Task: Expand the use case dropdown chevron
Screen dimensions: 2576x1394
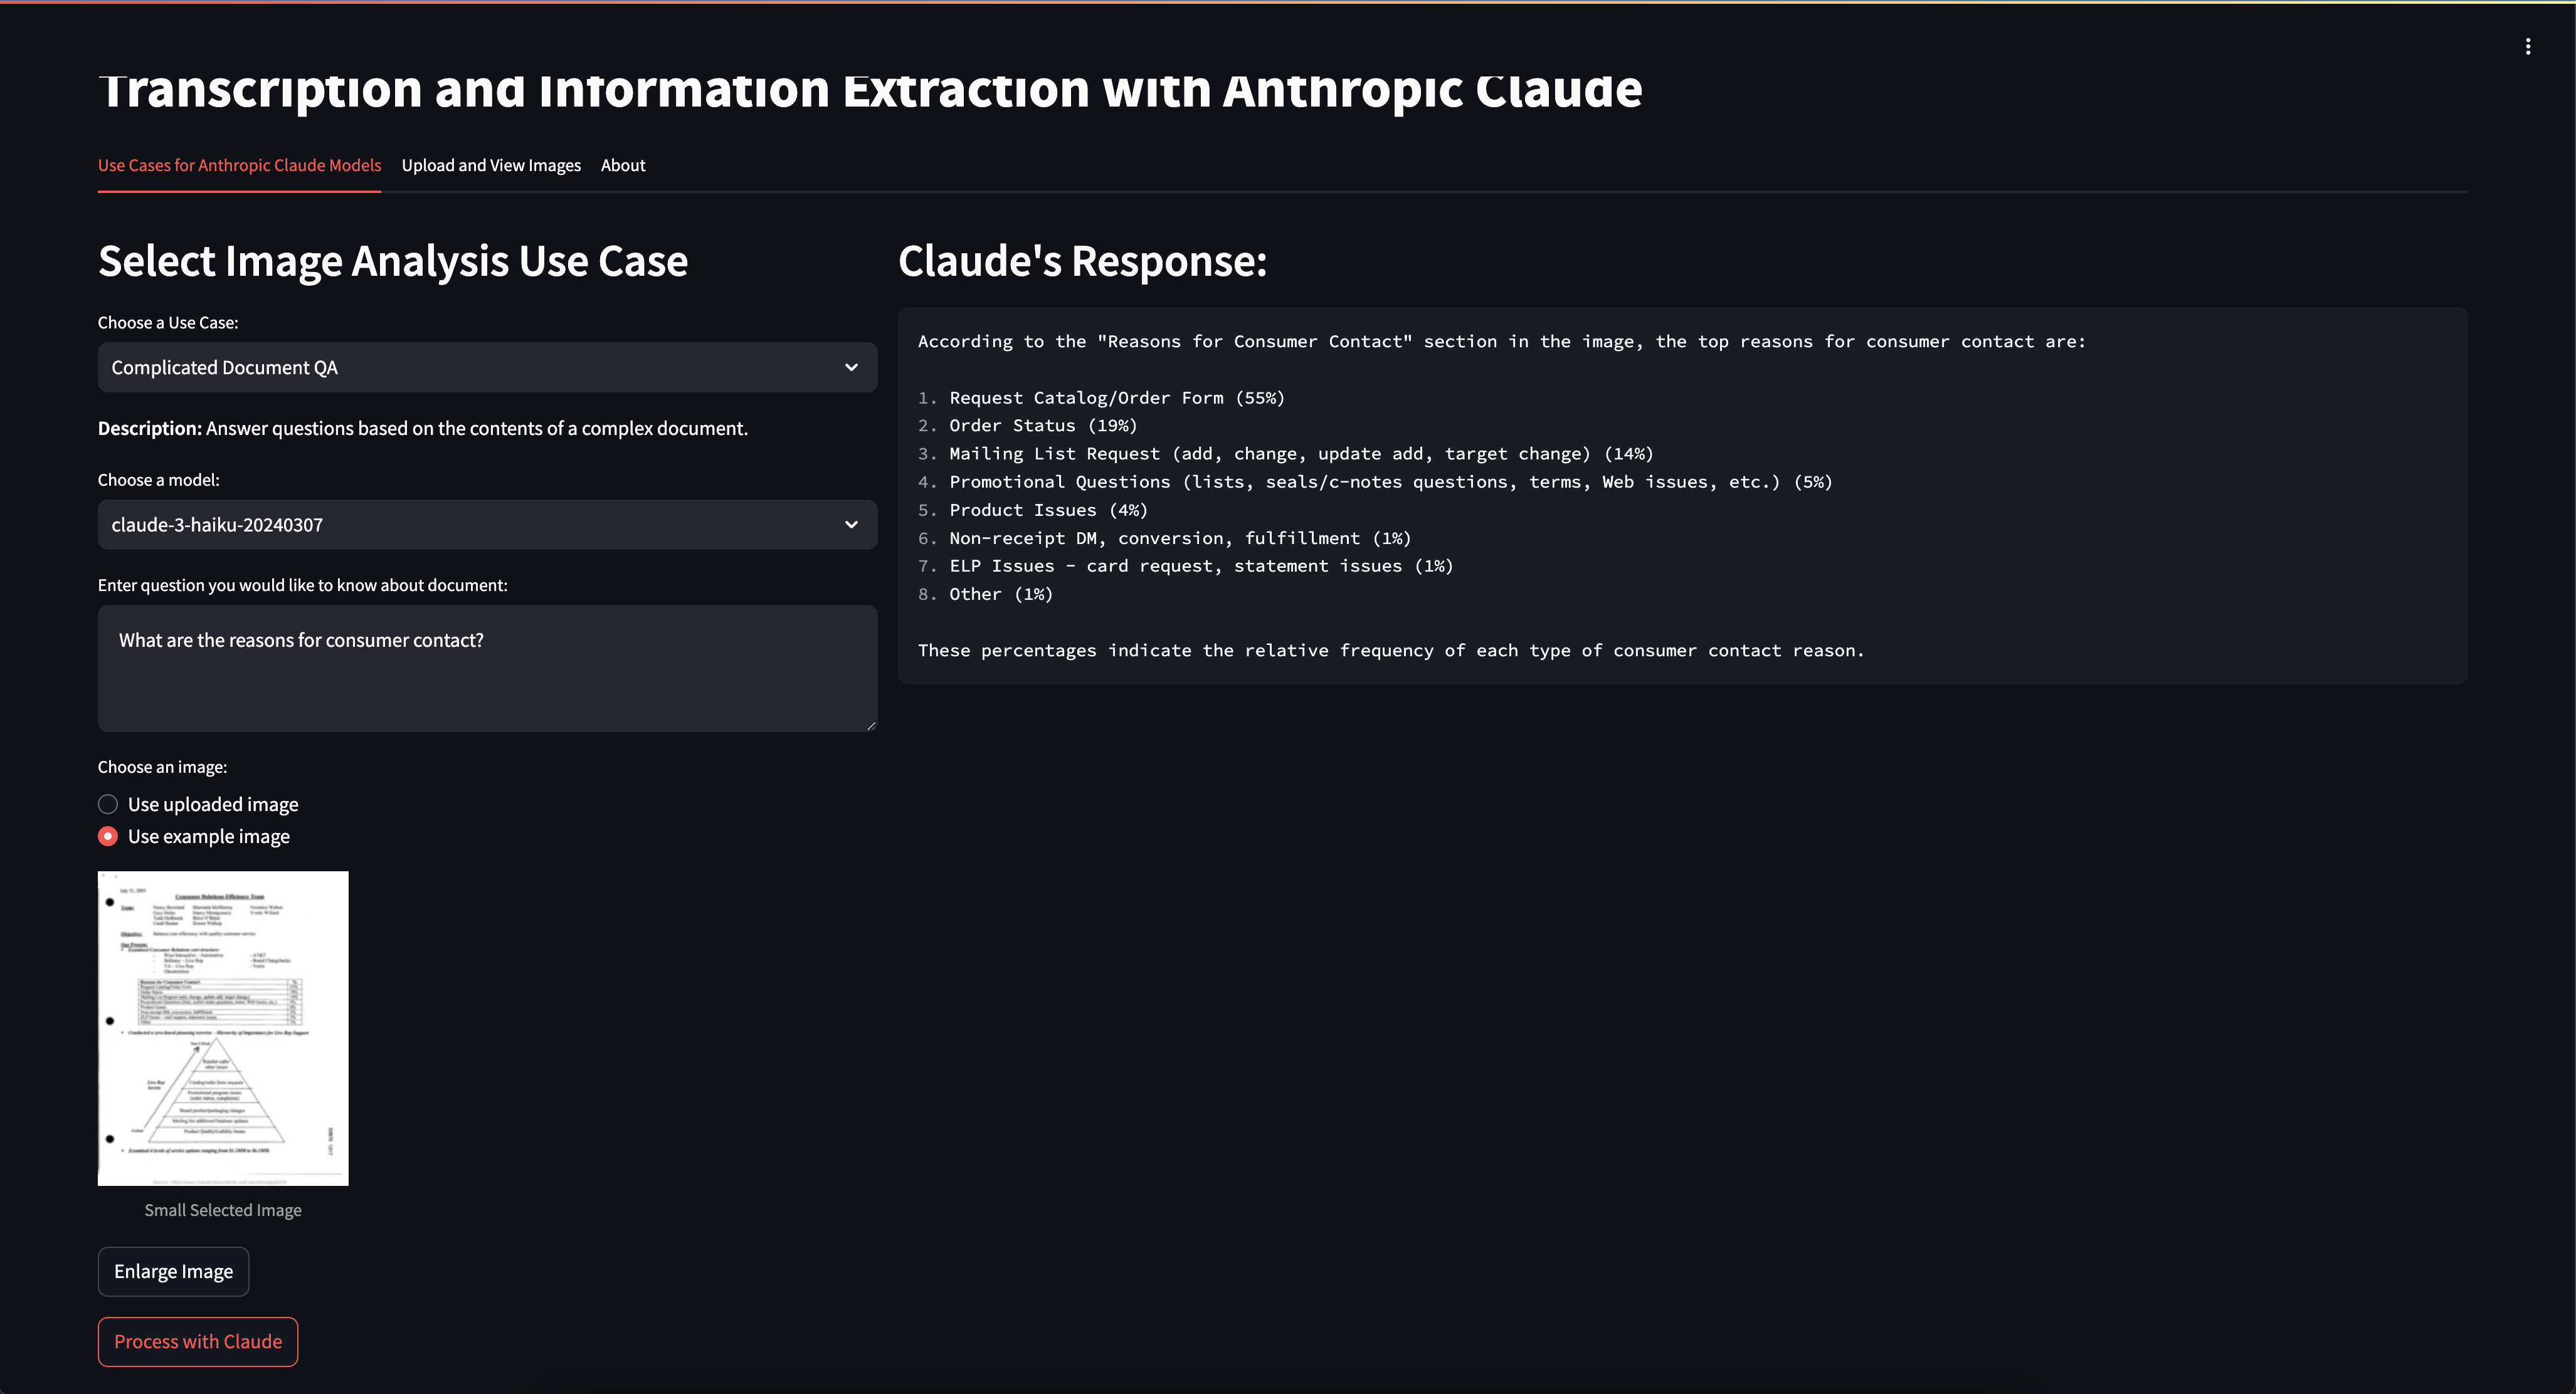Action: click(851, 368)
